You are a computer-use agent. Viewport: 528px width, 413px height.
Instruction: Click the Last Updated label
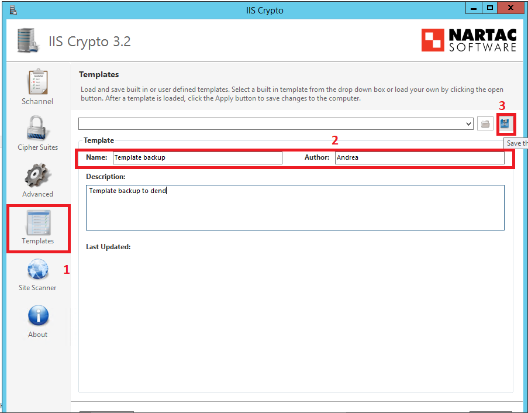(108, 247)
